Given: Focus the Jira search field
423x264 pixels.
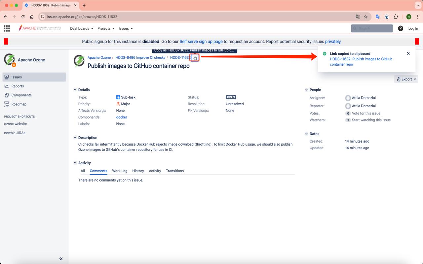Looking at the screenshot, I should point(371,28).
